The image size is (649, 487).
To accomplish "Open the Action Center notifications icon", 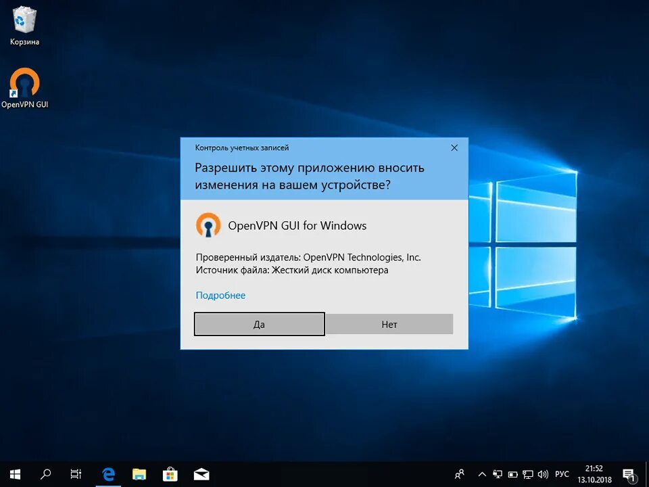I will click(x=629, y=475).
